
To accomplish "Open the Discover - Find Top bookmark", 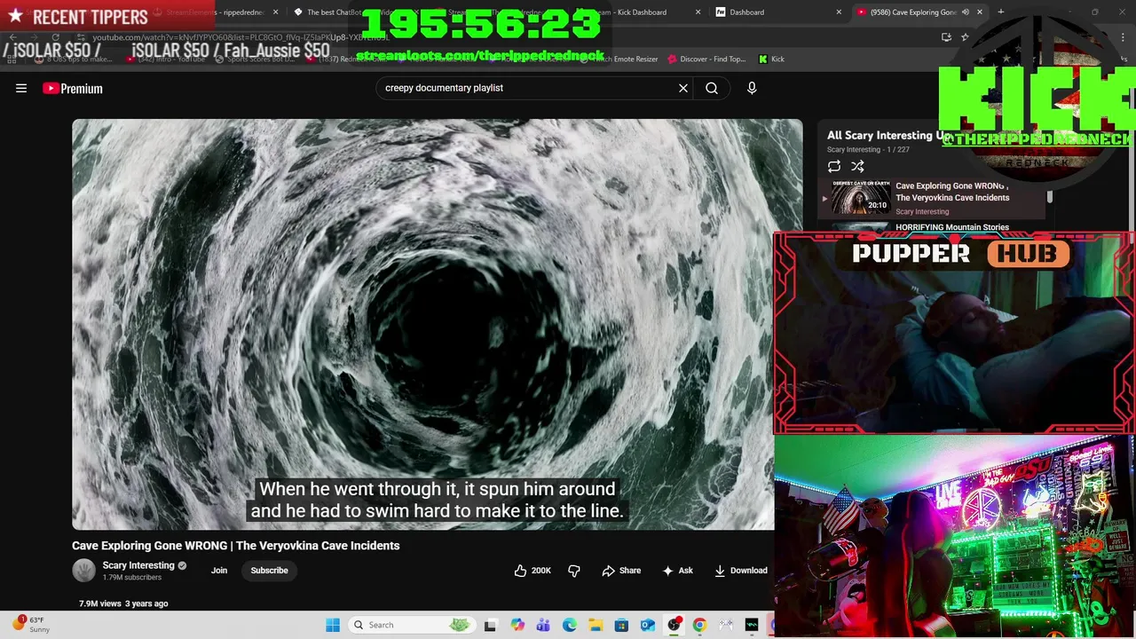I will click(706, 59).
